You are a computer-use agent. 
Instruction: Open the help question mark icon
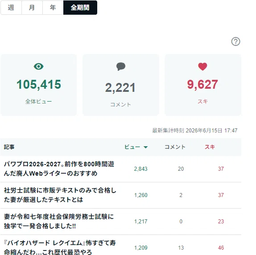coord(235,41)
